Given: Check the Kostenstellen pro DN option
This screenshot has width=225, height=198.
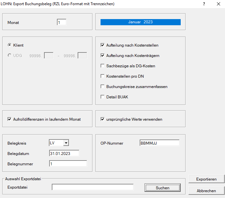Looking at the screenshot, I should pos(103,76).
